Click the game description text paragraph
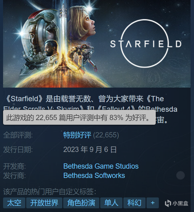This screenshot has width=194, height=212. pos(90,109)
